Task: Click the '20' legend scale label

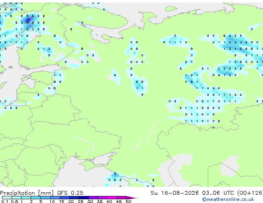Action: pyautogui.click(x=71, y=201)
